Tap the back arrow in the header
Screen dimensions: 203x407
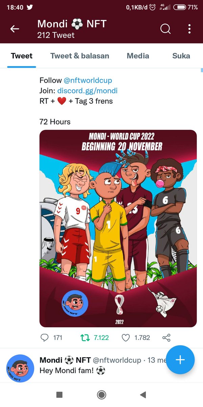15,29
